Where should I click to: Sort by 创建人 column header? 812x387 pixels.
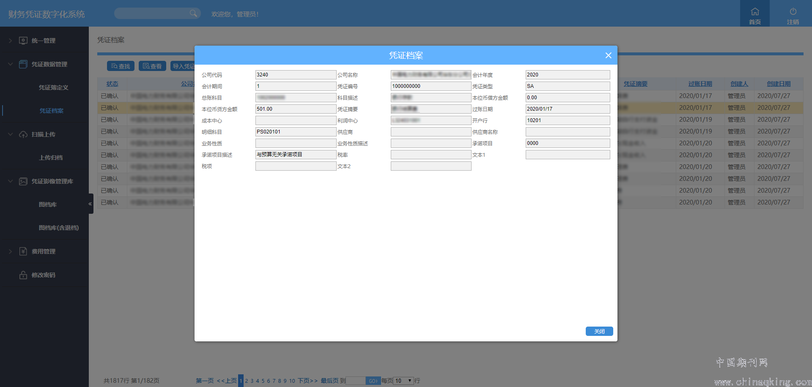tap(739, 84)
